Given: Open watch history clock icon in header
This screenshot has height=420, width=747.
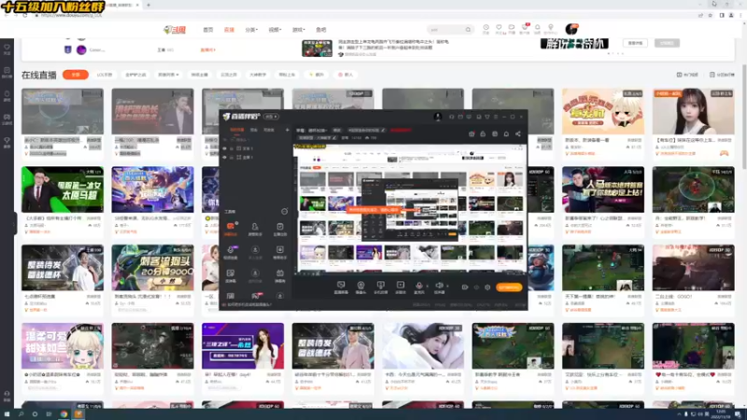Looking at the screenshot, I should tap(486, 29).
